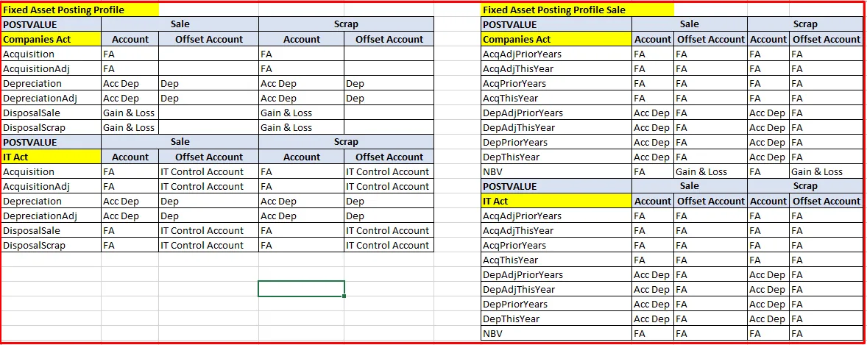Image resolution: width=867 pixels, height=345 pixels.
Task: Click 'Acc Dep' scrap account in left IT Act Depreciation row
Action: [277, 202]
